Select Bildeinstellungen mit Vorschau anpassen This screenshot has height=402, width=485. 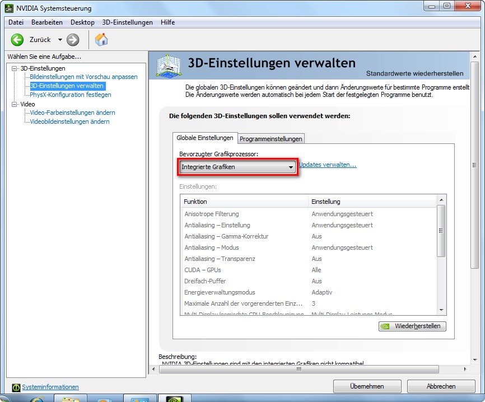point(83,77)
